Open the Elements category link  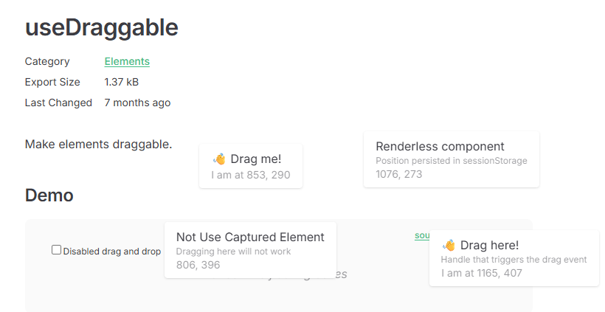pos(127,61)
